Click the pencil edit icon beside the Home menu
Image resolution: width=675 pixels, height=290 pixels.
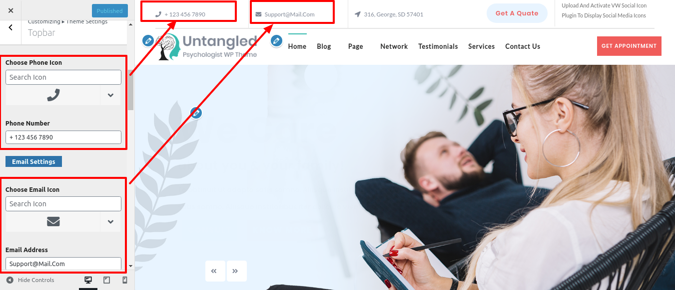tap(276, 41)
